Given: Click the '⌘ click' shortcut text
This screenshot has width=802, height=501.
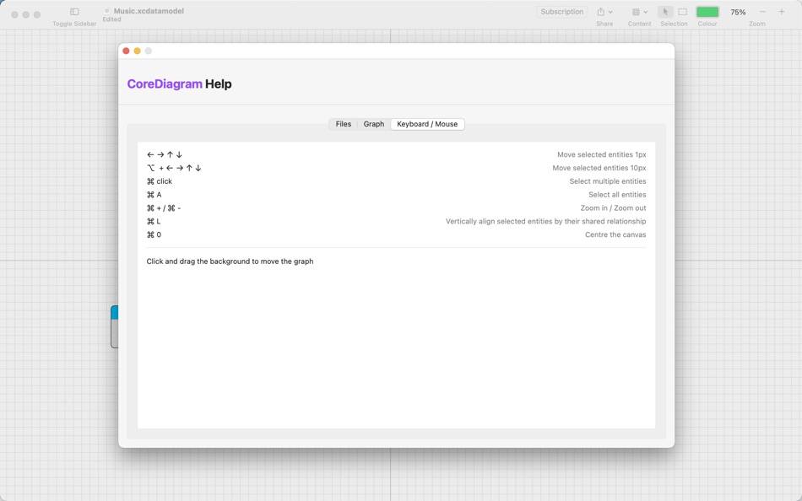Looking at the screenshot, I should (160, 181).
